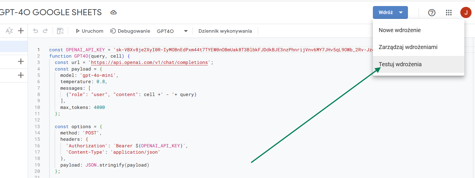Viewport: 475px width, 178px height.
Task: Click the Wdróż deploy dropdown button
Action: click(x=390, y=13)
